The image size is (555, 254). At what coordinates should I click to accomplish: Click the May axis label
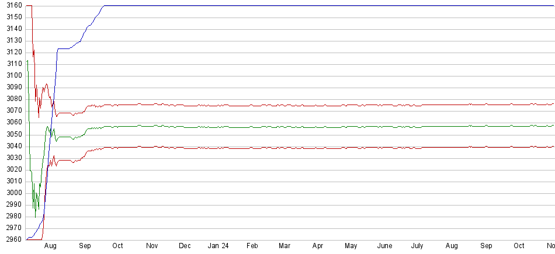click(x=351, y=247)
